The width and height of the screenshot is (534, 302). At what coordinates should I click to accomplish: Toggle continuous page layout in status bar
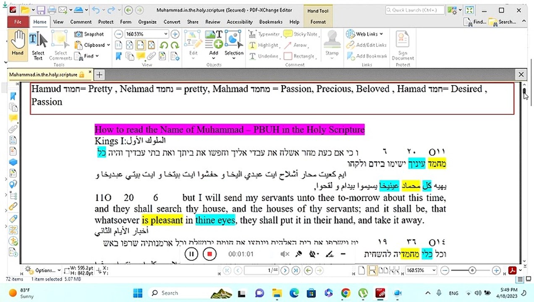[x=372, y=271]
